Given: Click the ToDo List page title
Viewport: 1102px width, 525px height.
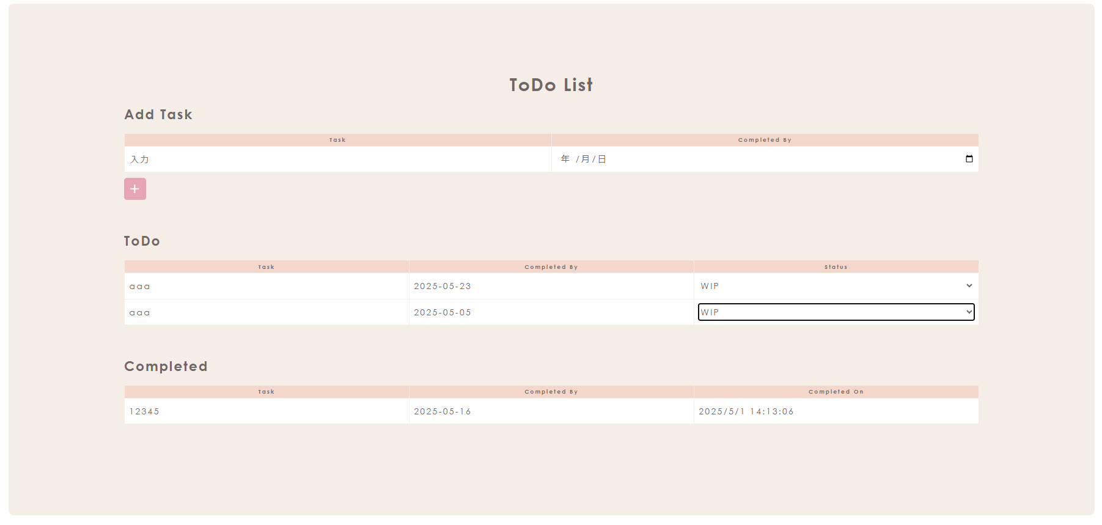Looking at the screenshot, I should [x=551, y=85].
